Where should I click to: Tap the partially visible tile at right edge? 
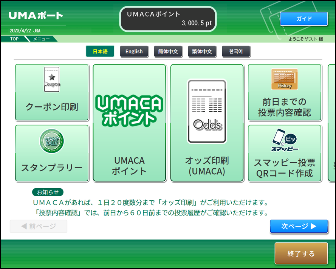click(332, 123)
